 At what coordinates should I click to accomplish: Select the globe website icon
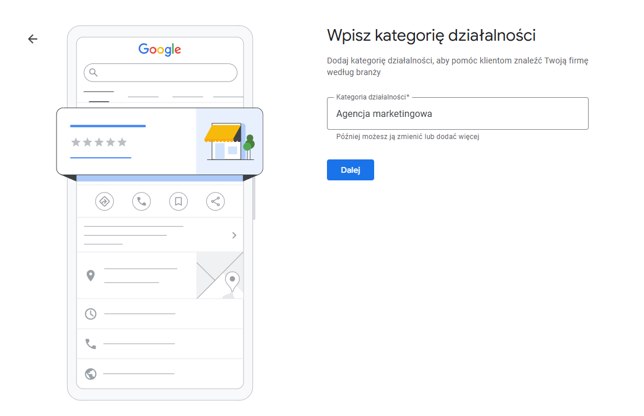[90, 374]
